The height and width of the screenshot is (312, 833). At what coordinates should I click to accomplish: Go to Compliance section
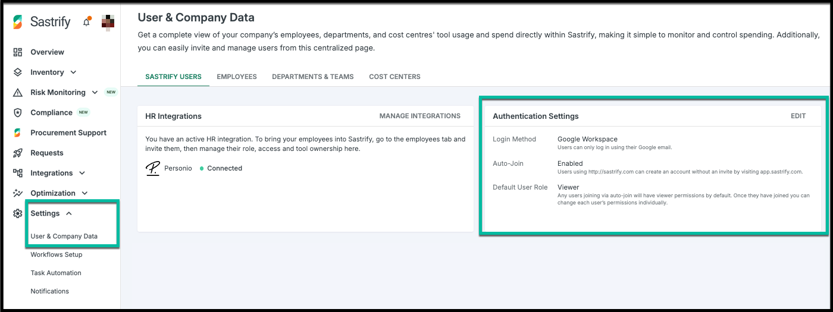[51, 113]
